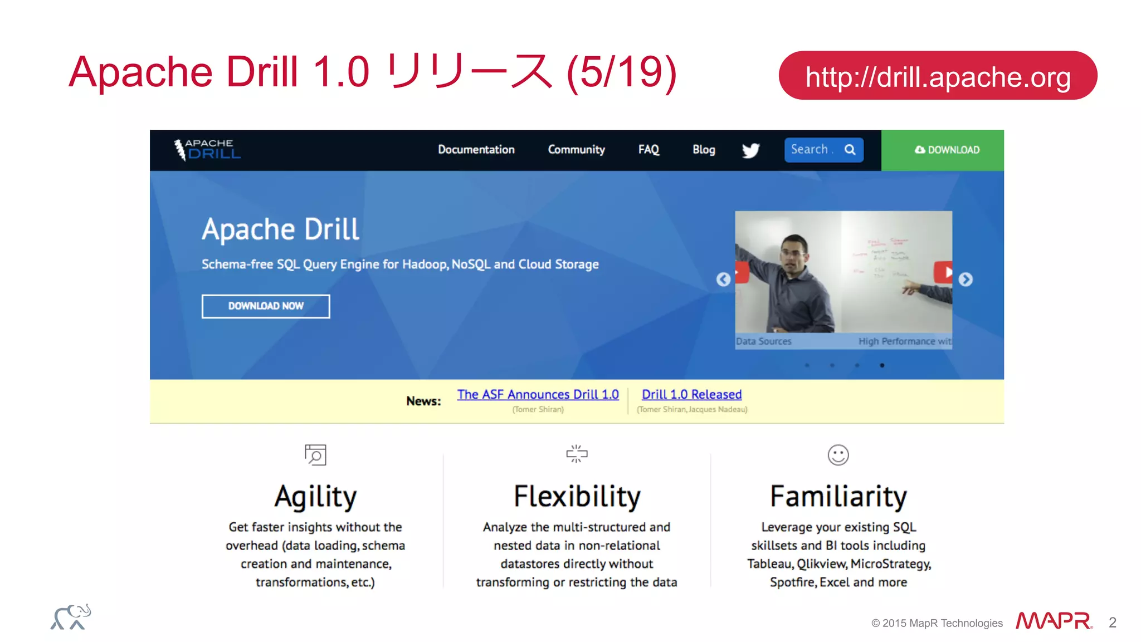Open the Blog page
1141x642 pixels.
point(704,150)
